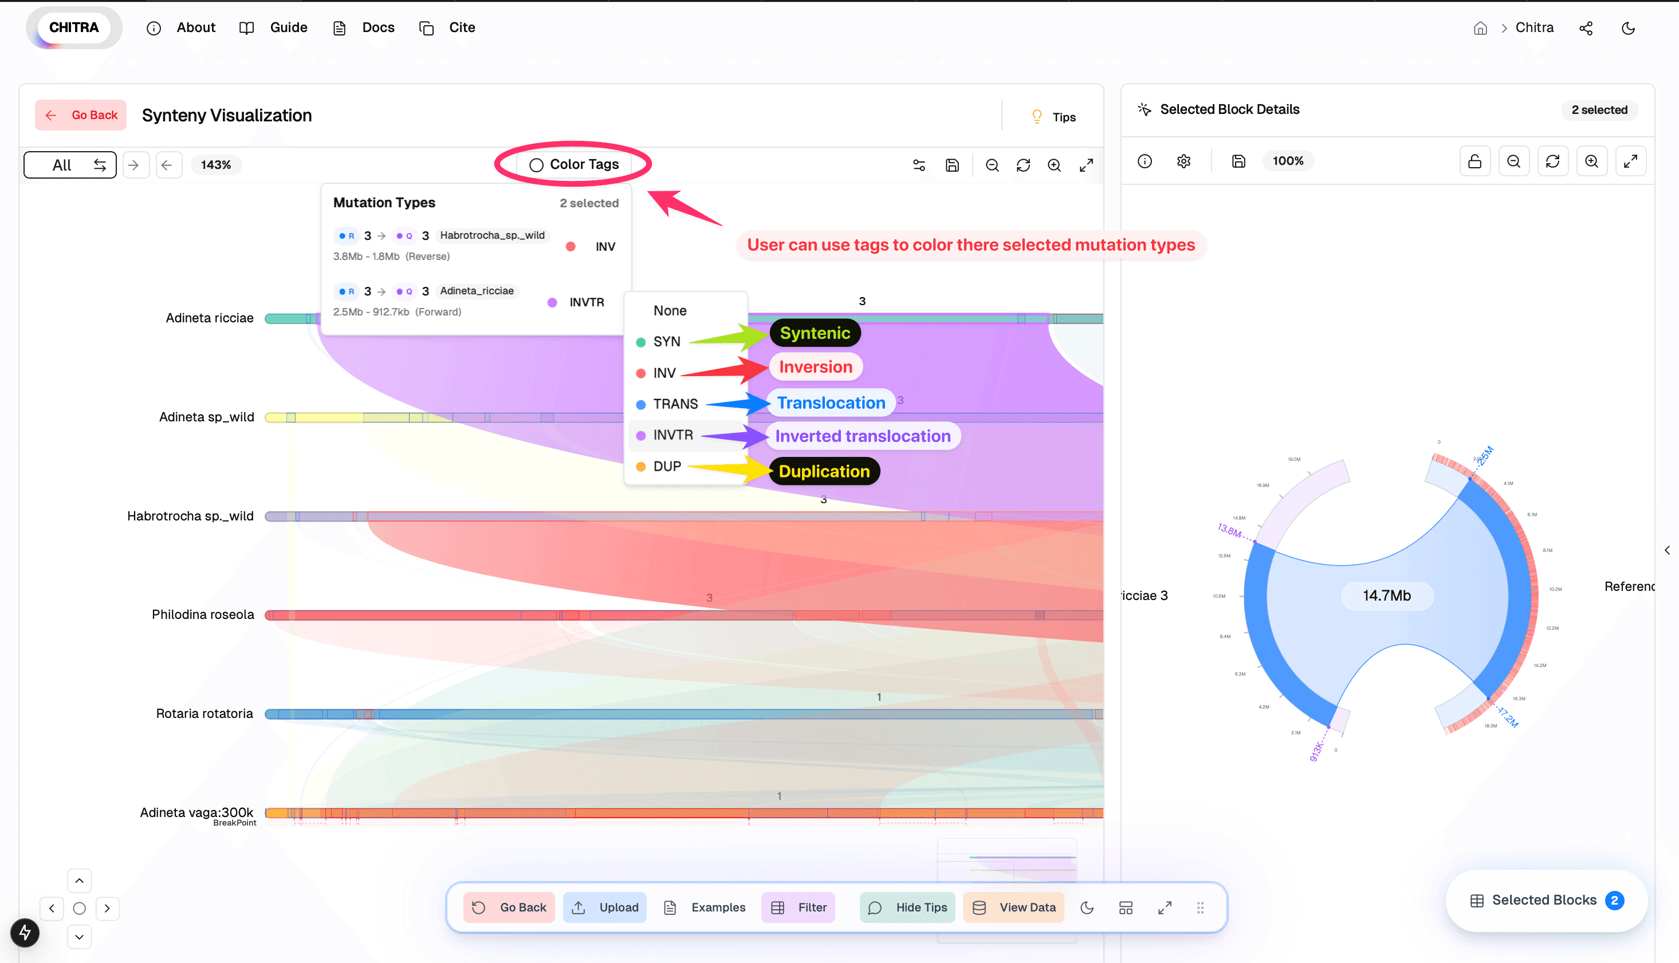Choose DUP option in tag menu
The image size is (1679, 963).
pos(667,466)
